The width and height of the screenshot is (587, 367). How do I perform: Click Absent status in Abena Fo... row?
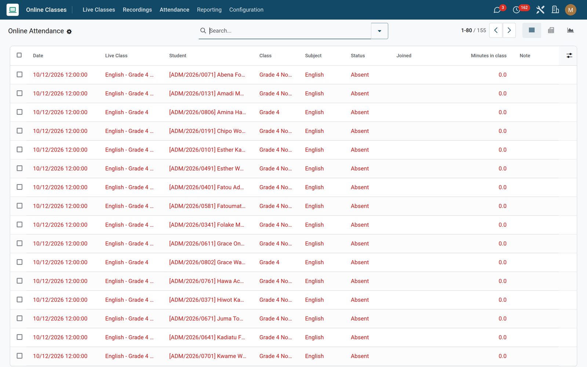coord(360,75)
